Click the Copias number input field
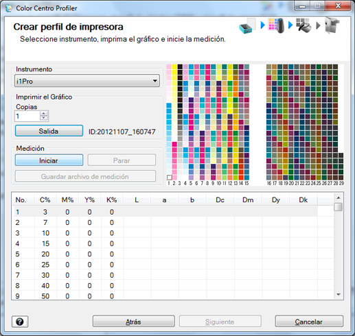This screenshot has height=336, width=355. 27,116
